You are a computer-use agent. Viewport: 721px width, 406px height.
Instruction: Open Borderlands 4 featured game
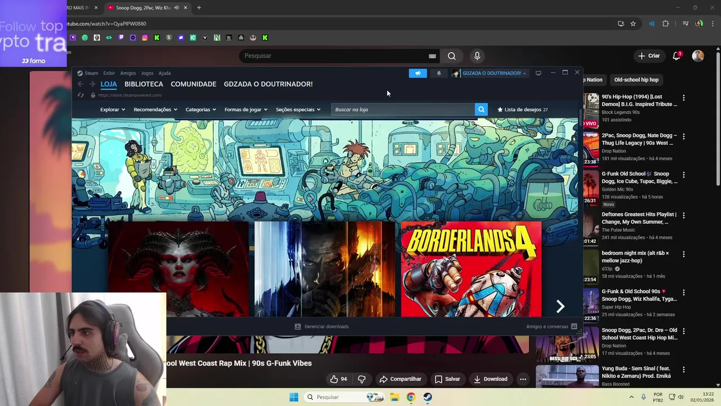point(471,269)
